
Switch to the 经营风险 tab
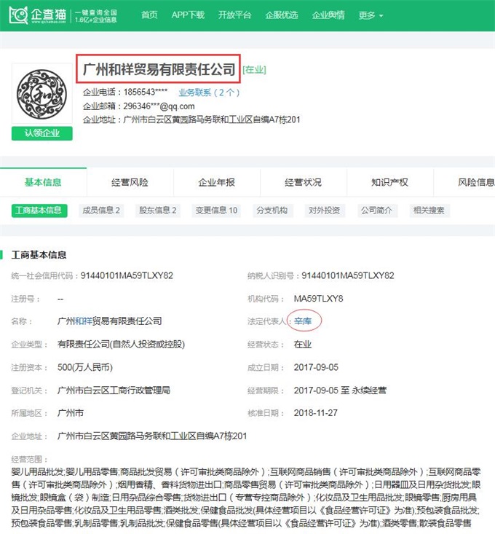pyautogui.click(x=130, y=182)
